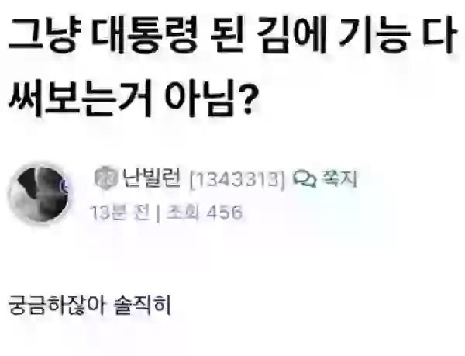The height and width of the screenshot is (356, 465).
Task: Click the title line 써보는거 아님?
Action: (133, 97)
